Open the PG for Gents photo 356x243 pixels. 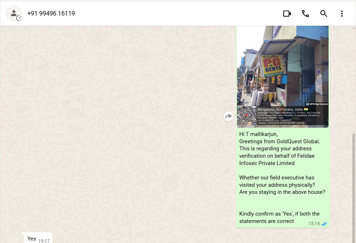pos(282,68)
